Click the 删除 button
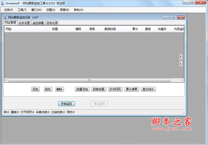This screenshot has width=208, height=145. point(60,89)
